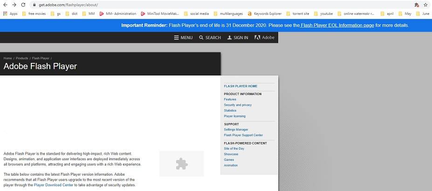
Task: Click the browser back arrow
Action: pyautogui.click(x=5, y=5)
